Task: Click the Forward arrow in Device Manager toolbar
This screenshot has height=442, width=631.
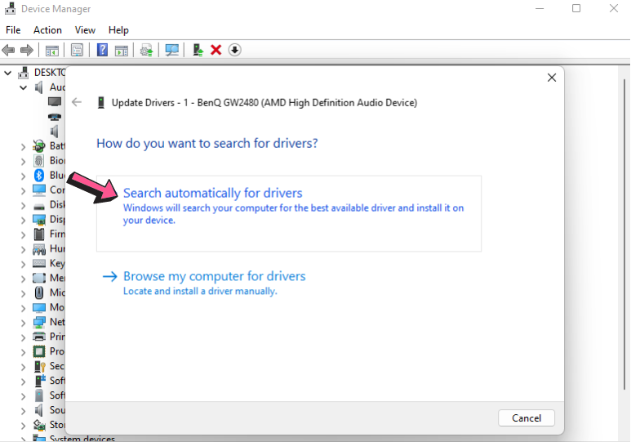Action: tap(27, 51)
